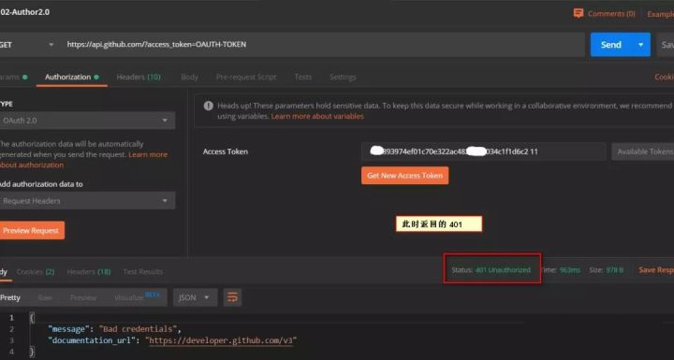Screen dimensions: 674x360
Task: Click the Save Response button
Action: pos(656,270)
